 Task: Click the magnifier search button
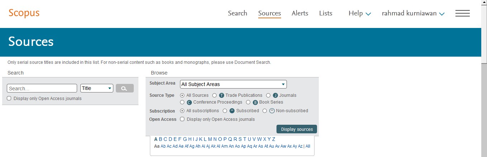click(124, 88)
